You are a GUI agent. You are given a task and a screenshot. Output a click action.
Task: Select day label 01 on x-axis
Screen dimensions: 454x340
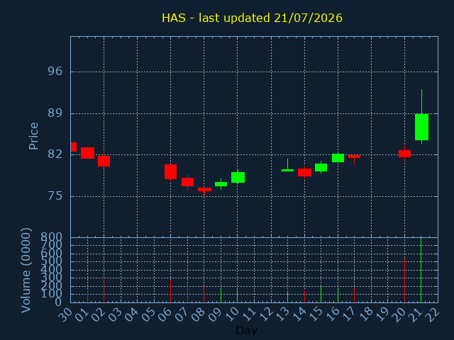coord(82,314)
